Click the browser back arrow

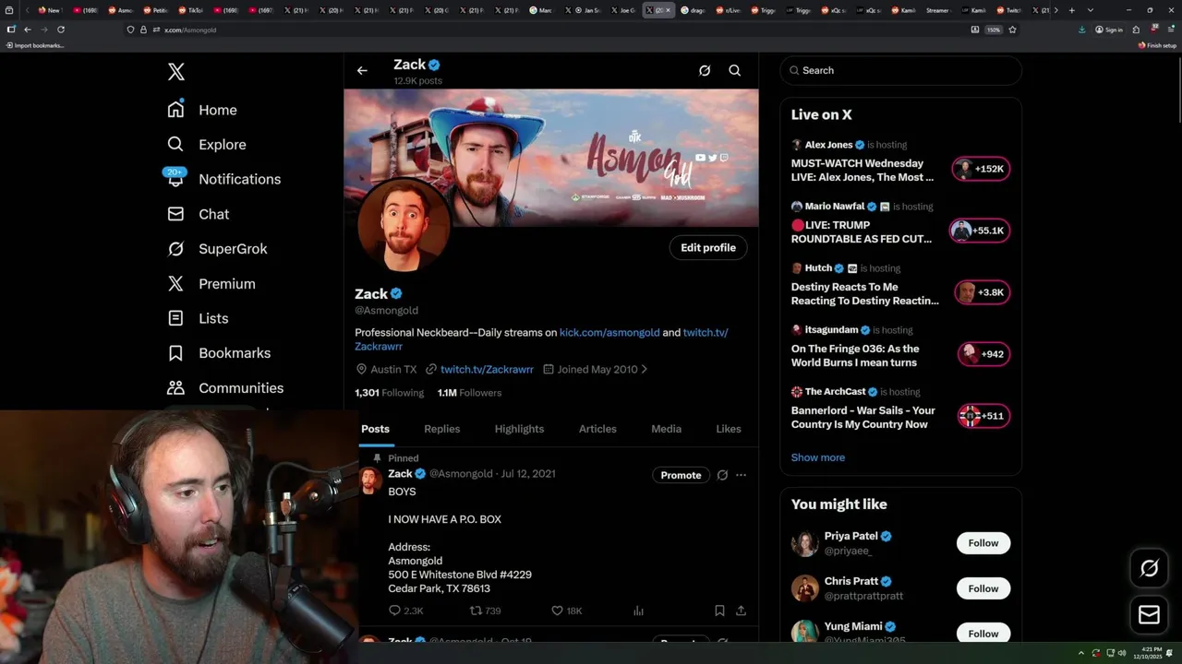tap(28, 30)
